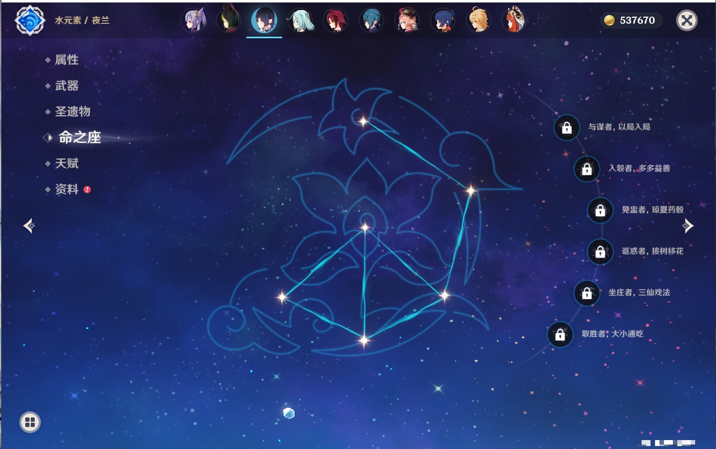Screen dimensions: 716x449
Task: Open constellation label 坐庄者，三仙戏法
Action: (x=639, y=292)
